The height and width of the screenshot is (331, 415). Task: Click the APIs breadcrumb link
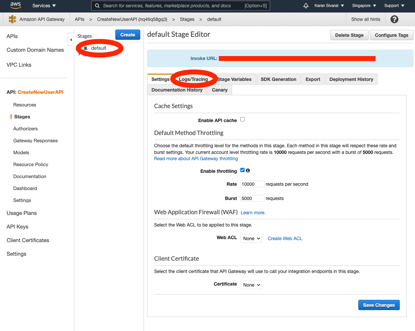80,19
